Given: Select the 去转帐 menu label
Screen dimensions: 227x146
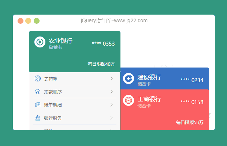Looking at the screenshot, I should (x=51, y=78).
